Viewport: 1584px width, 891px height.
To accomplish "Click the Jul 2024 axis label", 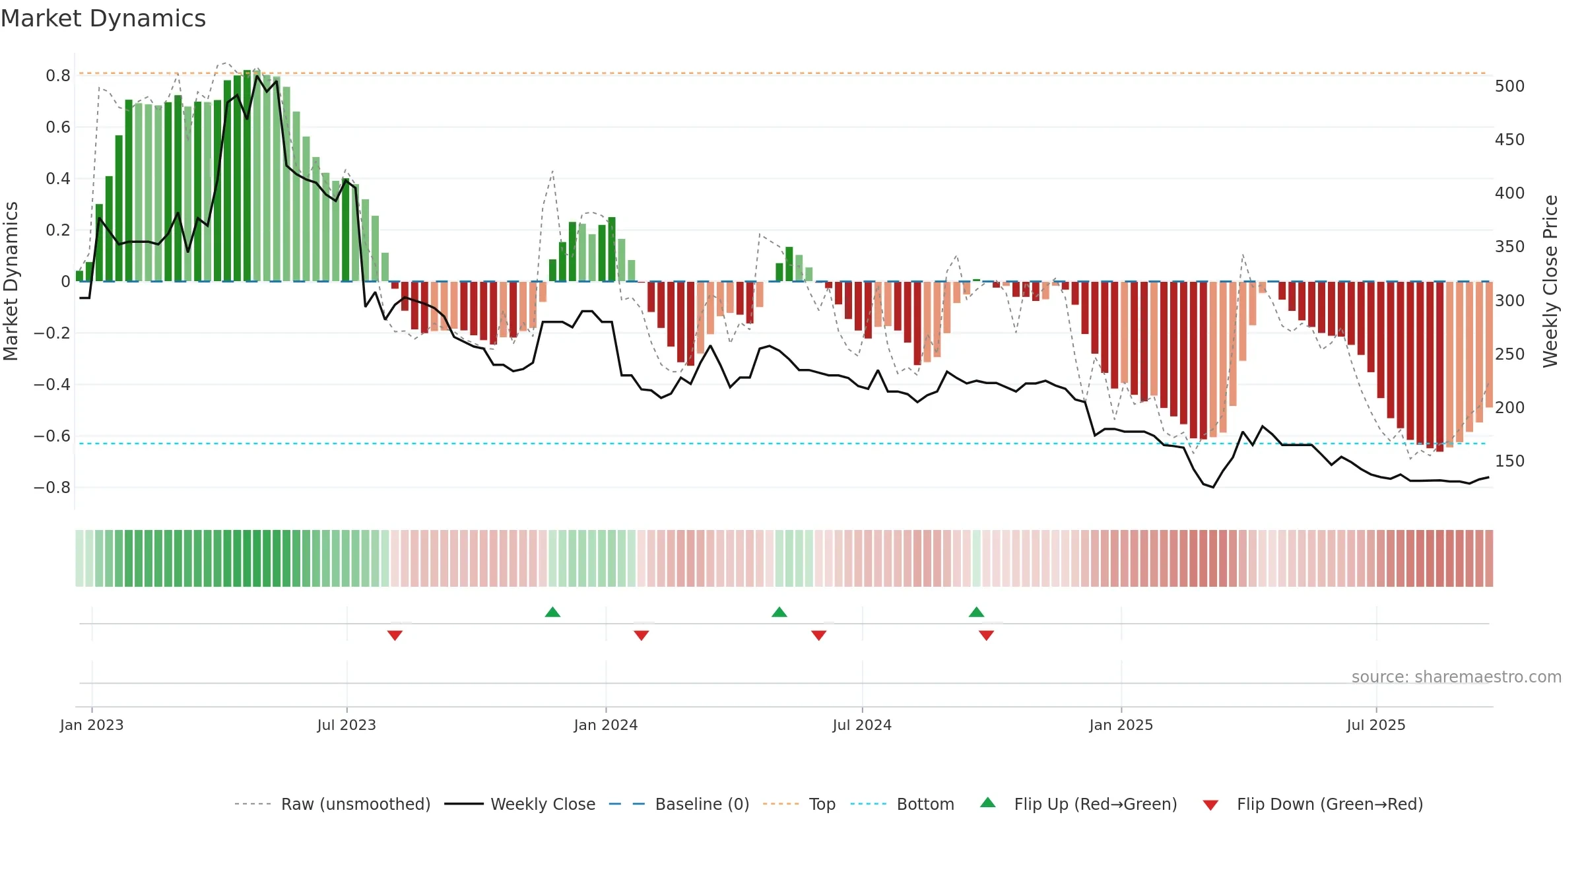I will click(862, 725).
